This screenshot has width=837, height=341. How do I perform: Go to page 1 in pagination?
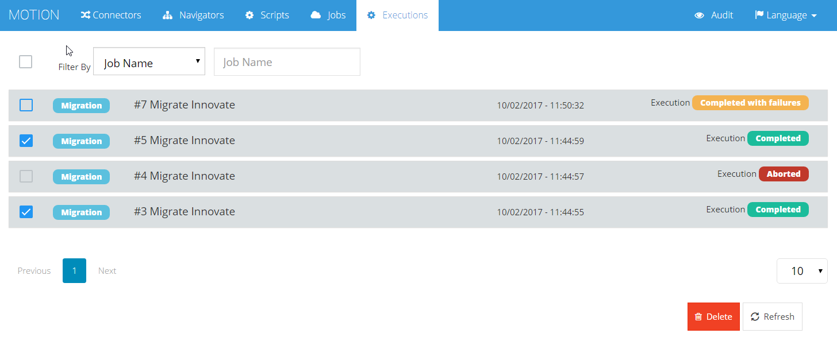tap(74, 270)
